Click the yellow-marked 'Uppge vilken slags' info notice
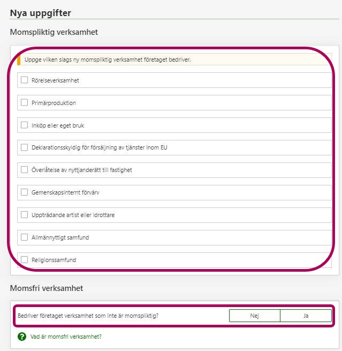 pos(107,59)
